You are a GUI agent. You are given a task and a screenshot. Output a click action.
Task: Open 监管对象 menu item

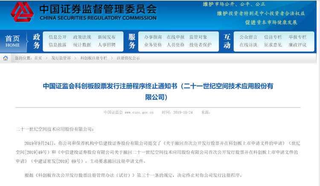click(198, 37)
